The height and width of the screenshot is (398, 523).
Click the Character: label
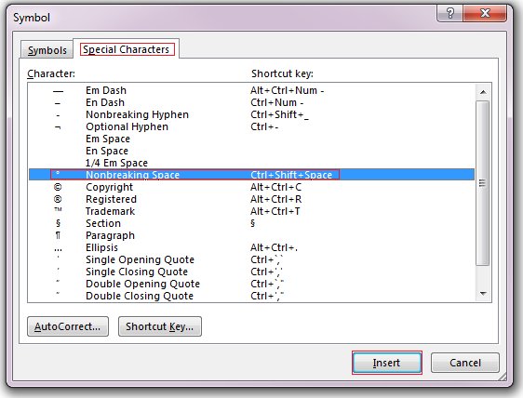(51, 73)
